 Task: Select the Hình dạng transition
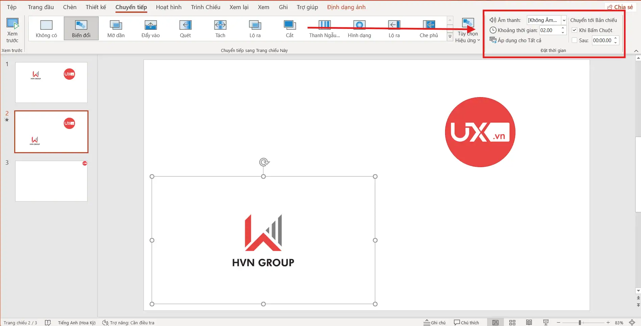tap(359, 29)
